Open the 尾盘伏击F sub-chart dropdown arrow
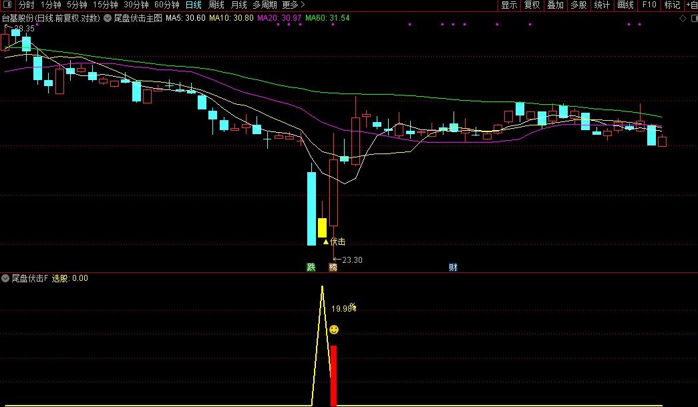 pyautogui.click(x=5, y=278)
